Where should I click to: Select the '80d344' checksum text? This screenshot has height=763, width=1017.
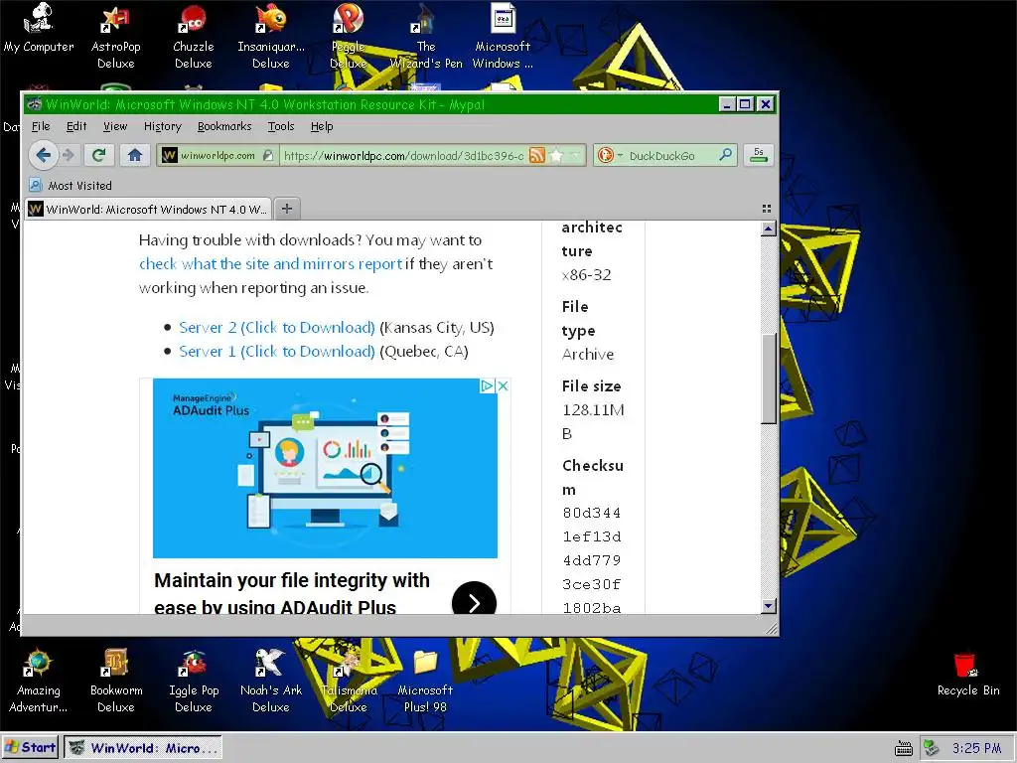tap(592, 514)
